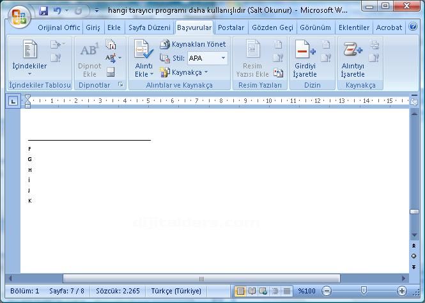Click the zoom in plus button
425x303 pixels.
402,291
